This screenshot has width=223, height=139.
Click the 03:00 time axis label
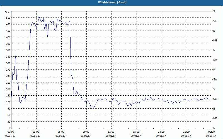click(35, 132)
